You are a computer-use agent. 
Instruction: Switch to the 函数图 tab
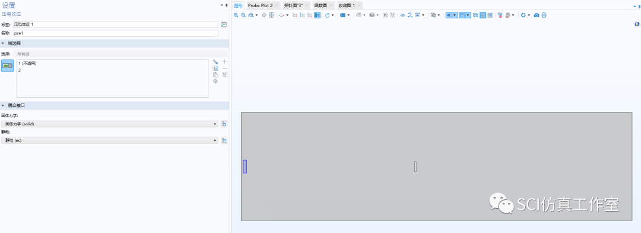click(320, 5)
